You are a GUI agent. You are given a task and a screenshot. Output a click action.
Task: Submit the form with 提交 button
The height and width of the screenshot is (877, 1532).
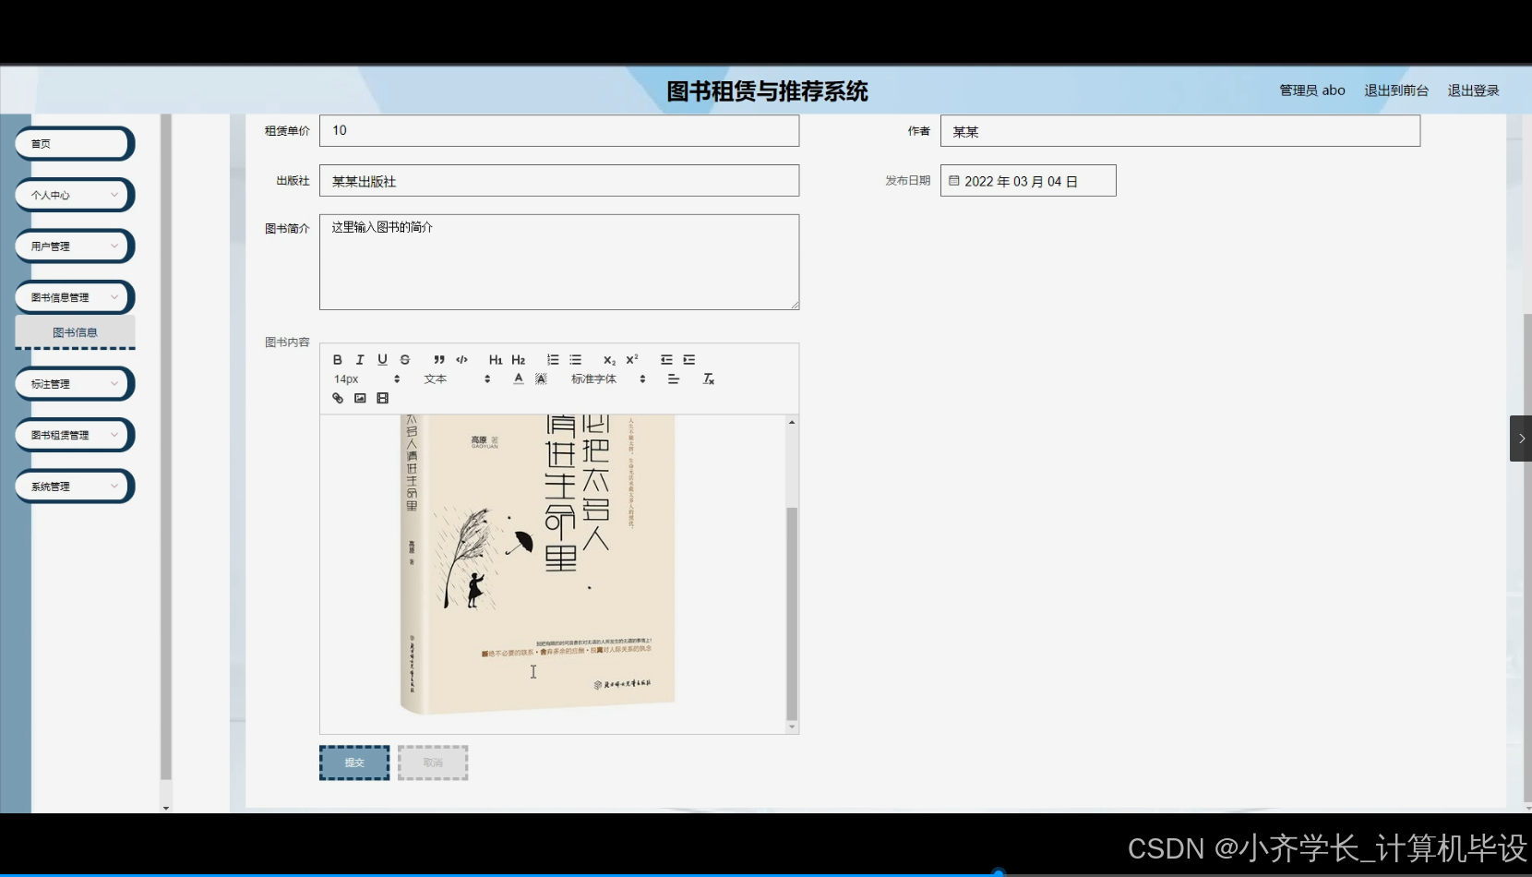pyautogui.click(x=354, y=763)
